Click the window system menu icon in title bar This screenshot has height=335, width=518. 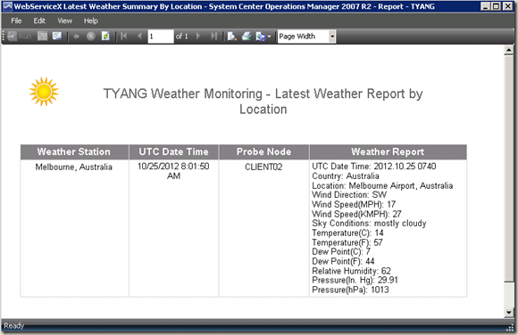(x=7, y=6)
